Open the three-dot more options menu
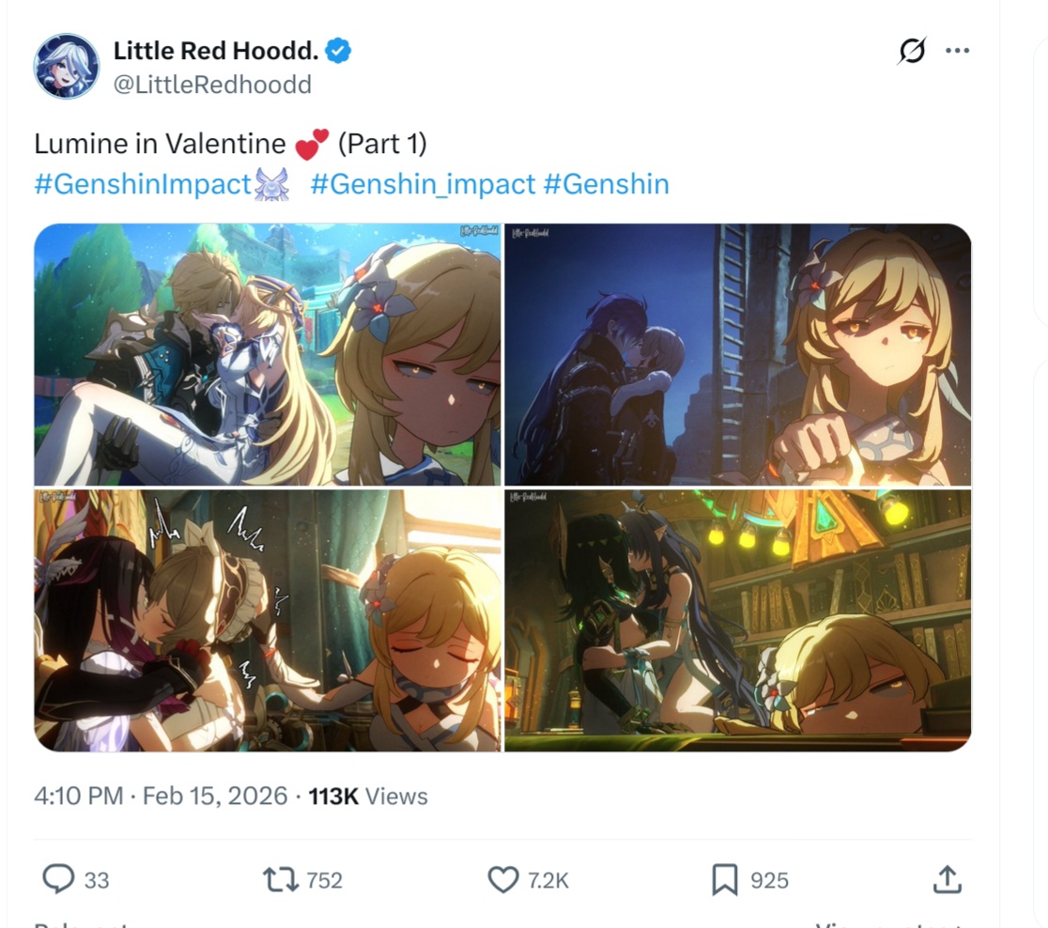1048x928 pixels. (958, 50)
